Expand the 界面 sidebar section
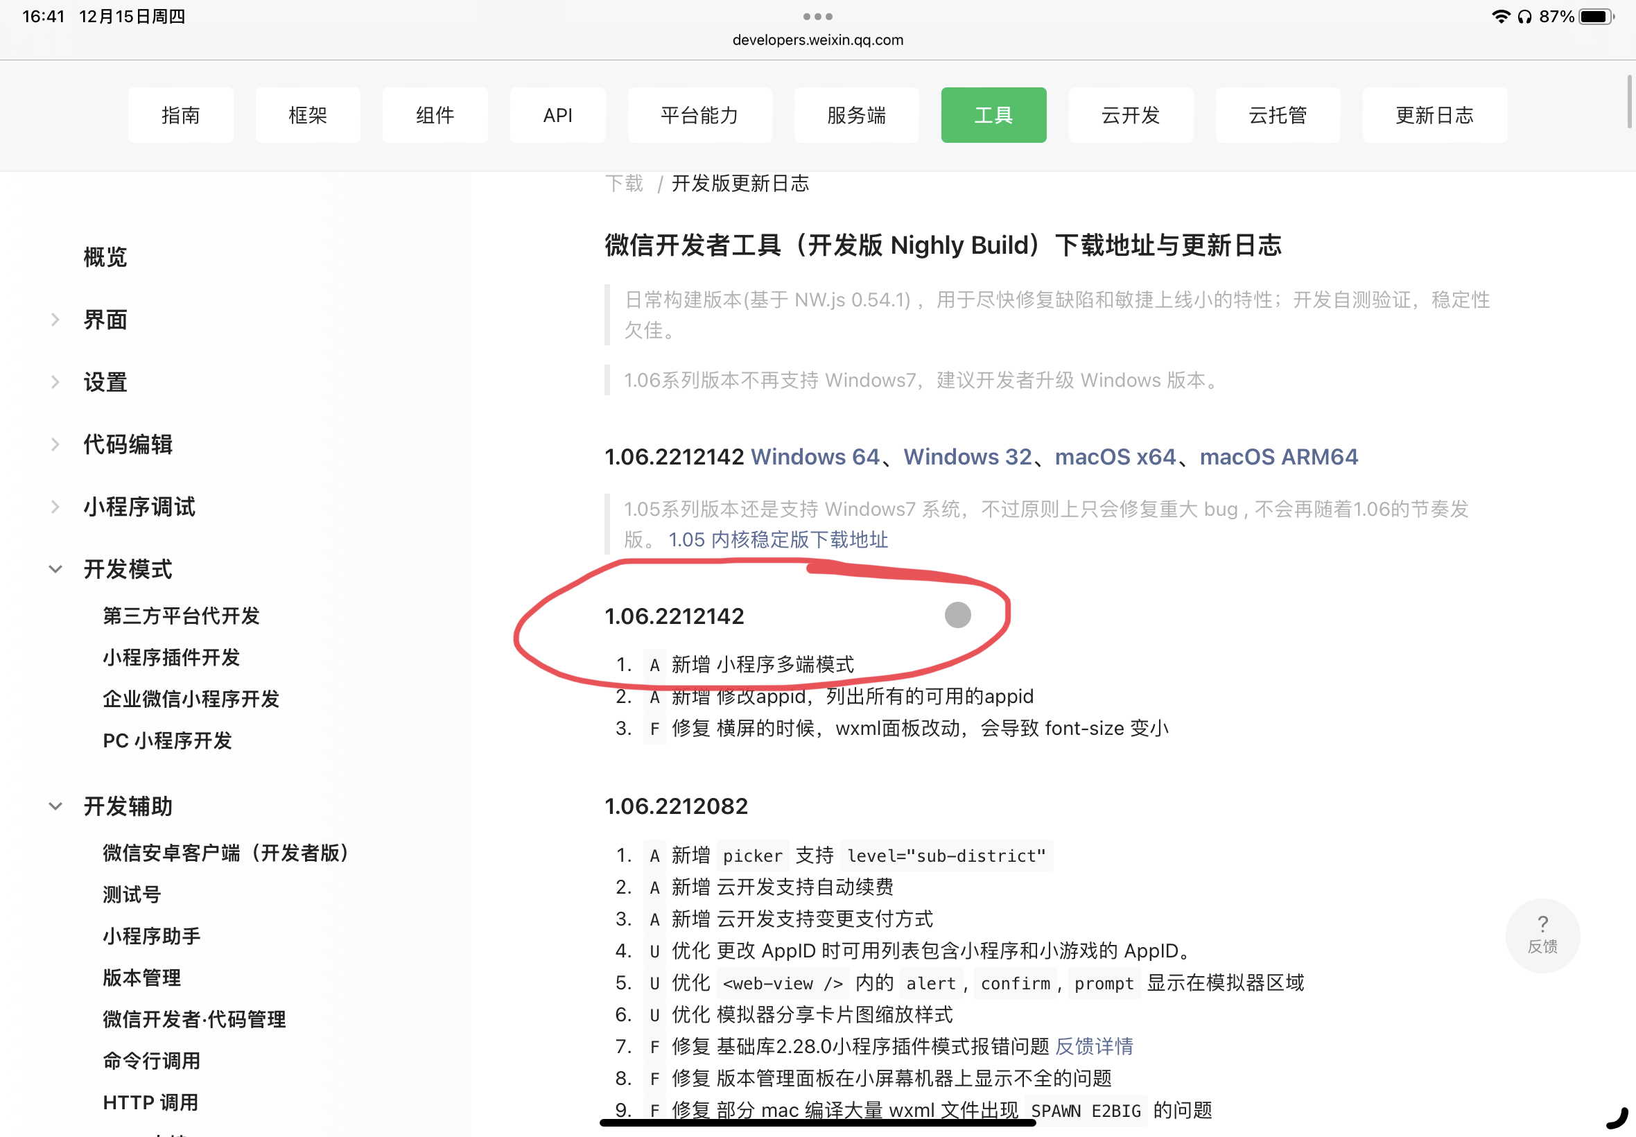 coord(55,320)
